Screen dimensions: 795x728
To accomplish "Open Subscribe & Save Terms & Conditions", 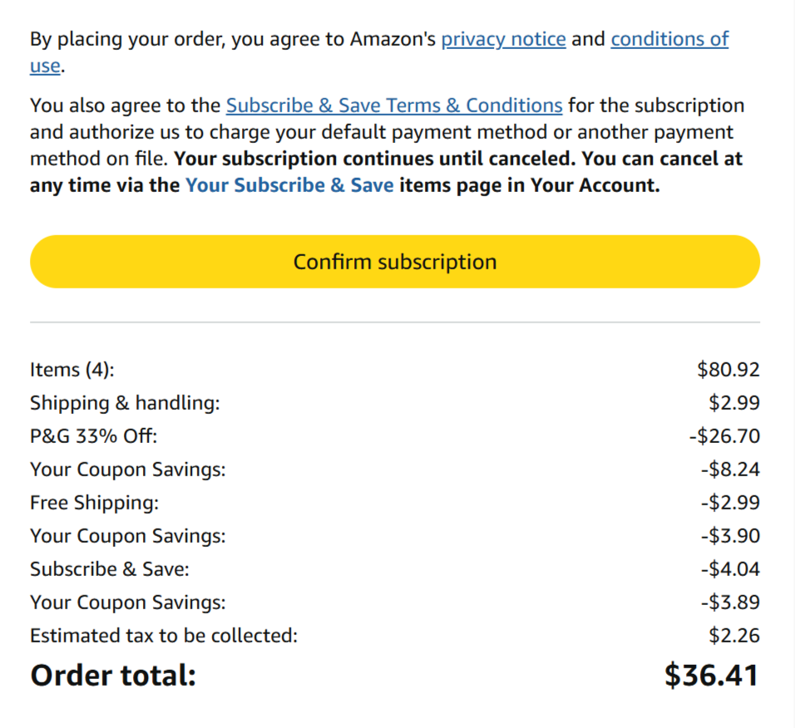I will (394, 106).
